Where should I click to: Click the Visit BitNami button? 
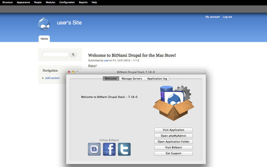click(x=173, y=147)
